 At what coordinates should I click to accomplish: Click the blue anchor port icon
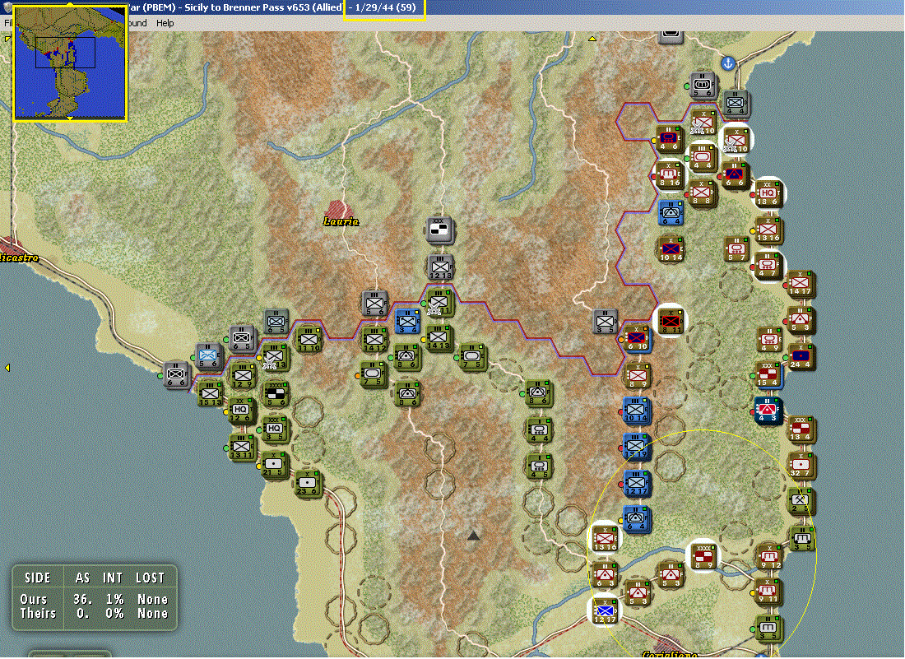728,63
